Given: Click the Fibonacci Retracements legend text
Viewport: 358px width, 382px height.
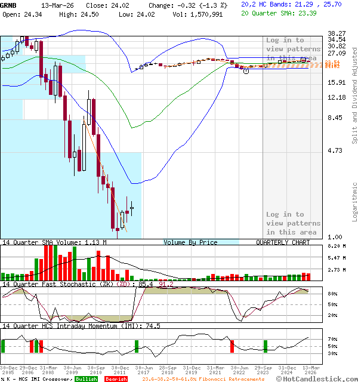Looking at the screenshot, I should click(x=203, y=379).
